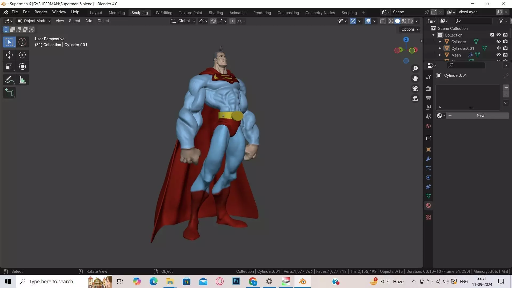Switch to the Shading workspace tab
Viewport: 512px width, 288px height.
pyautogui.click(x=216, y=13)
